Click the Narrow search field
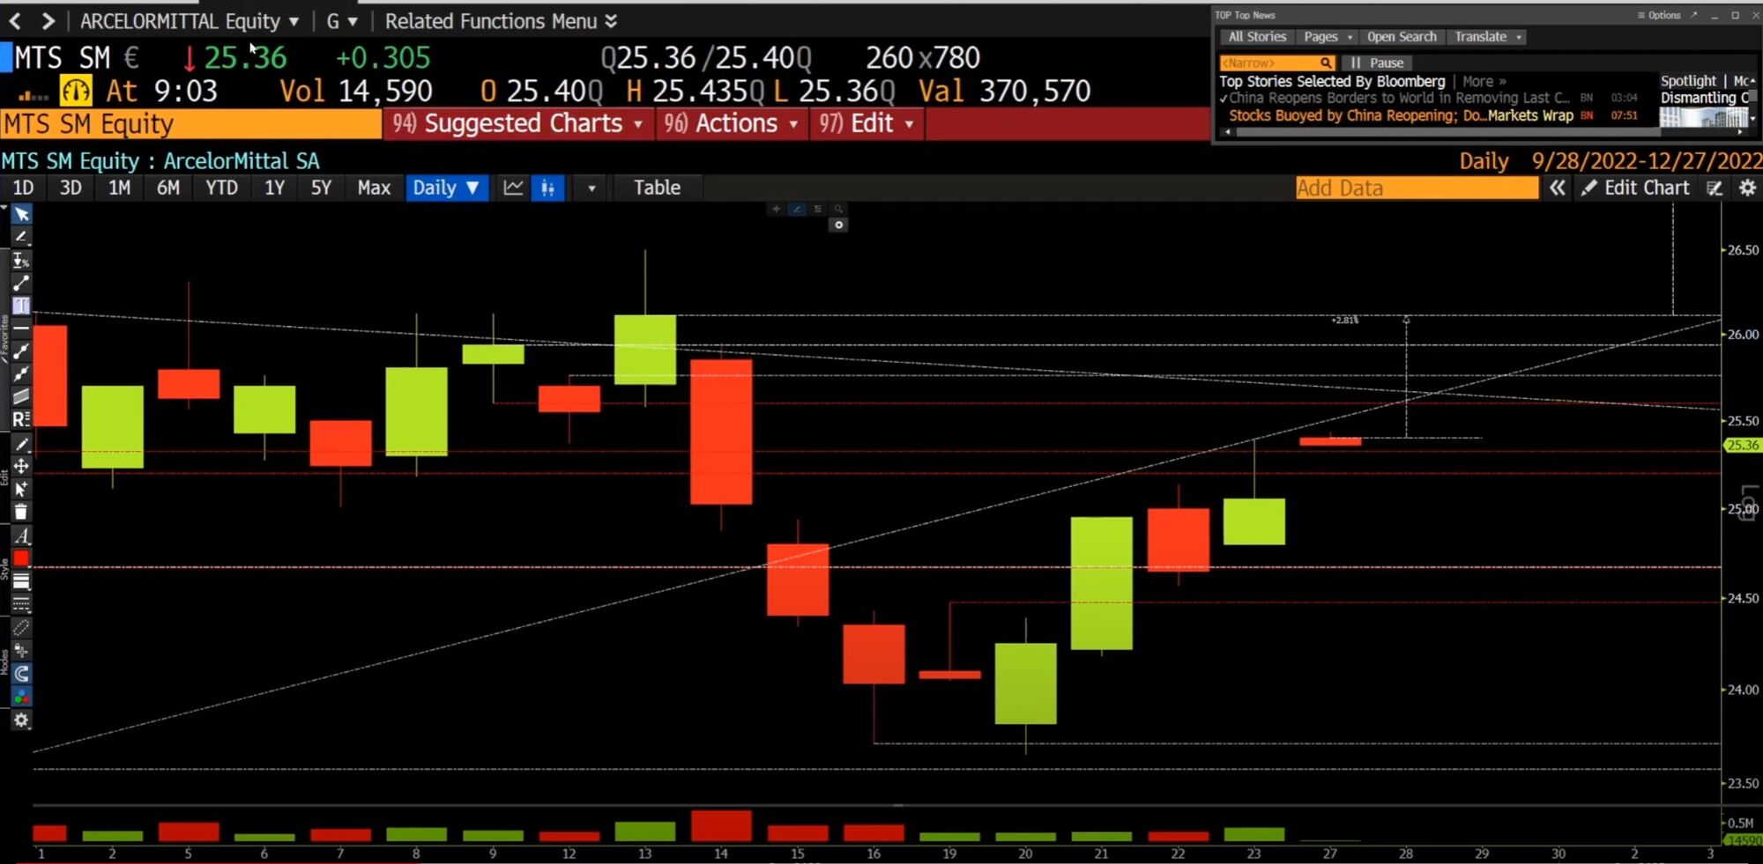Viewport: 1763px width, 864px height. pos(1277,63)
